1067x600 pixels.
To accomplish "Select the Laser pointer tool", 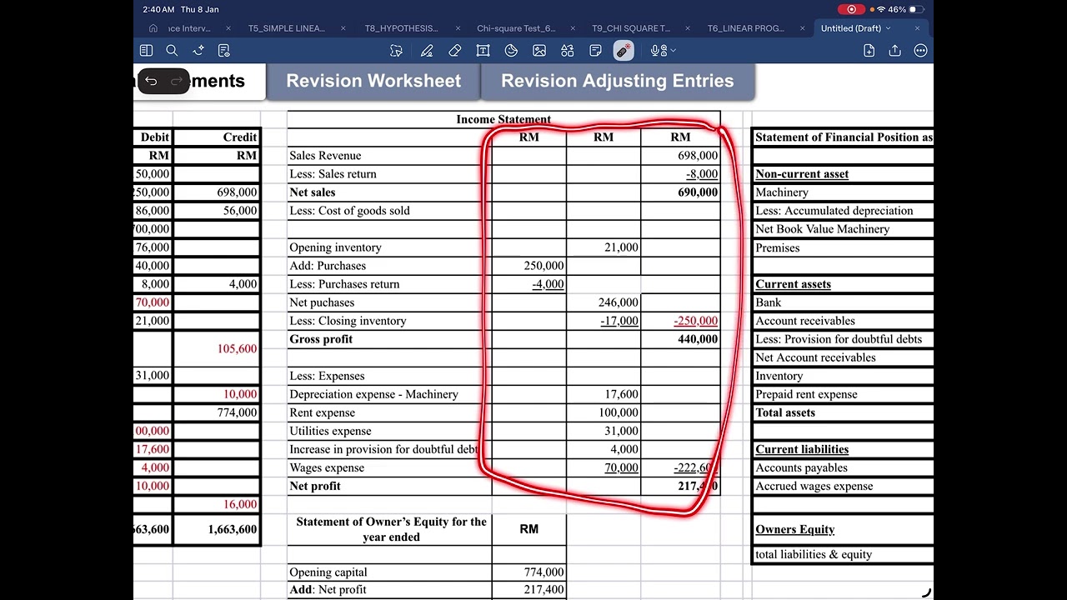I will point(624,51).
